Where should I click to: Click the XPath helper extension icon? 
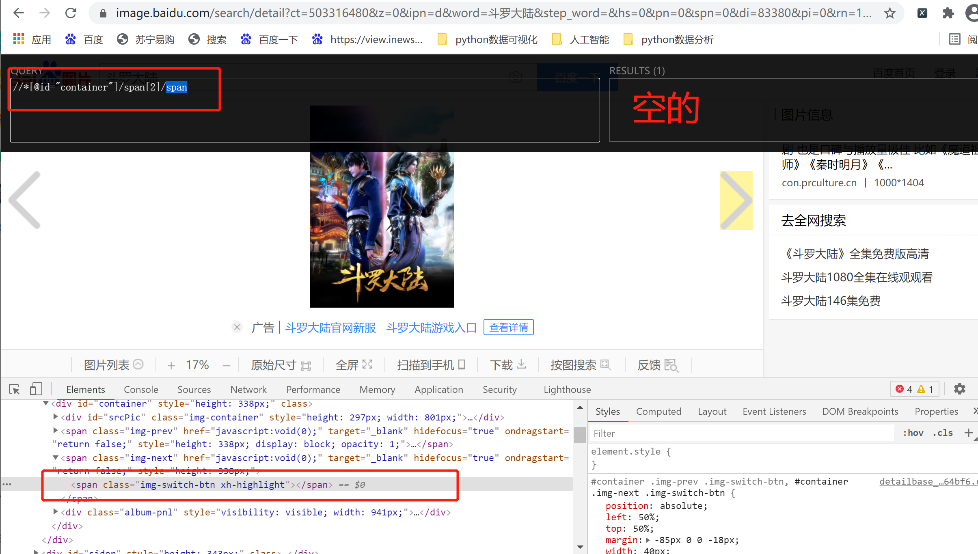tap(922, 13)
